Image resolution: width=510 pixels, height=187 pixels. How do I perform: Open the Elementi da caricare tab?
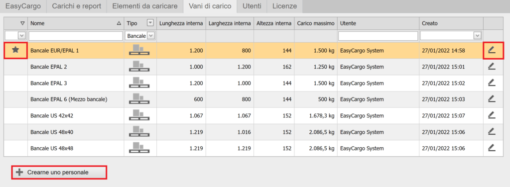pos(145,6)
